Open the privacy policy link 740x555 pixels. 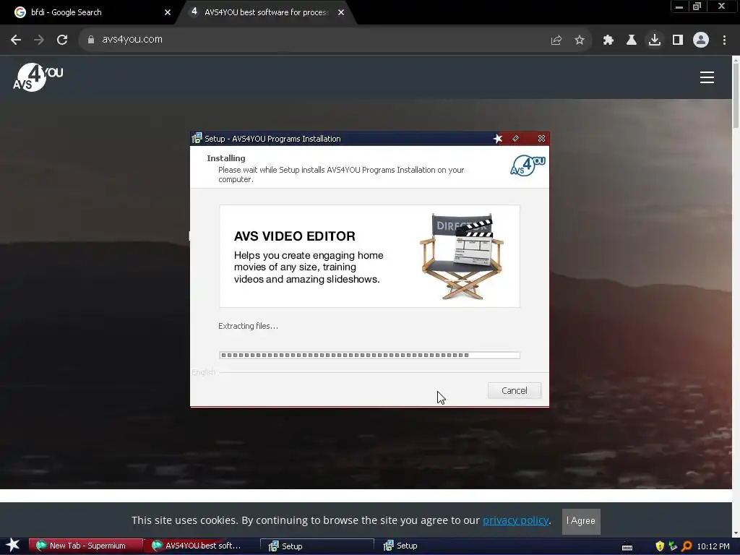(x=515, y=520)
